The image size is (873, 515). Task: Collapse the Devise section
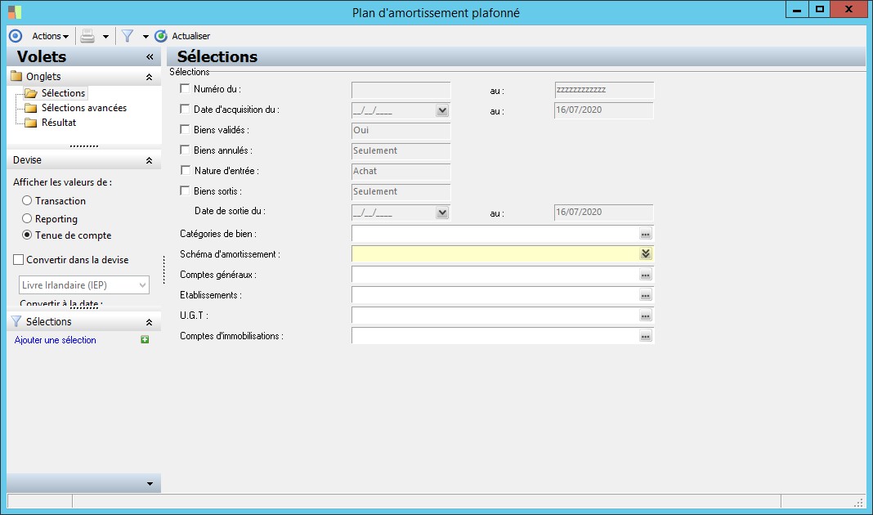149,161
